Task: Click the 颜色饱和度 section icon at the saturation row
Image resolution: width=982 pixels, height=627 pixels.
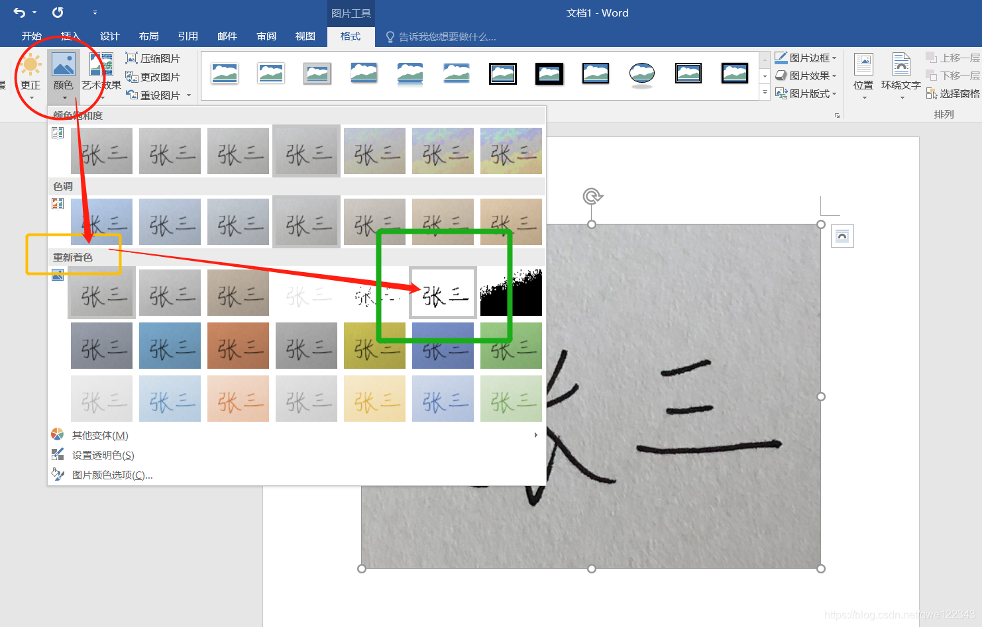Action: click(58, 133)
